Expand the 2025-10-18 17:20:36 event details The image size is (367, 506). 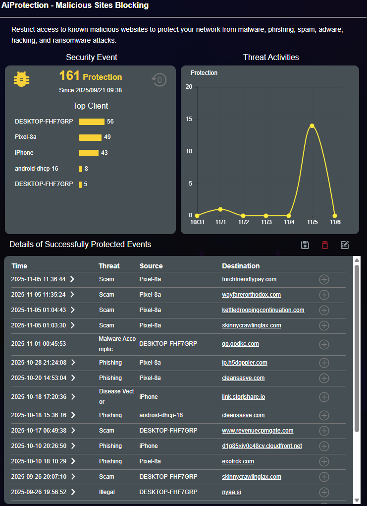(x=72, y=397)
